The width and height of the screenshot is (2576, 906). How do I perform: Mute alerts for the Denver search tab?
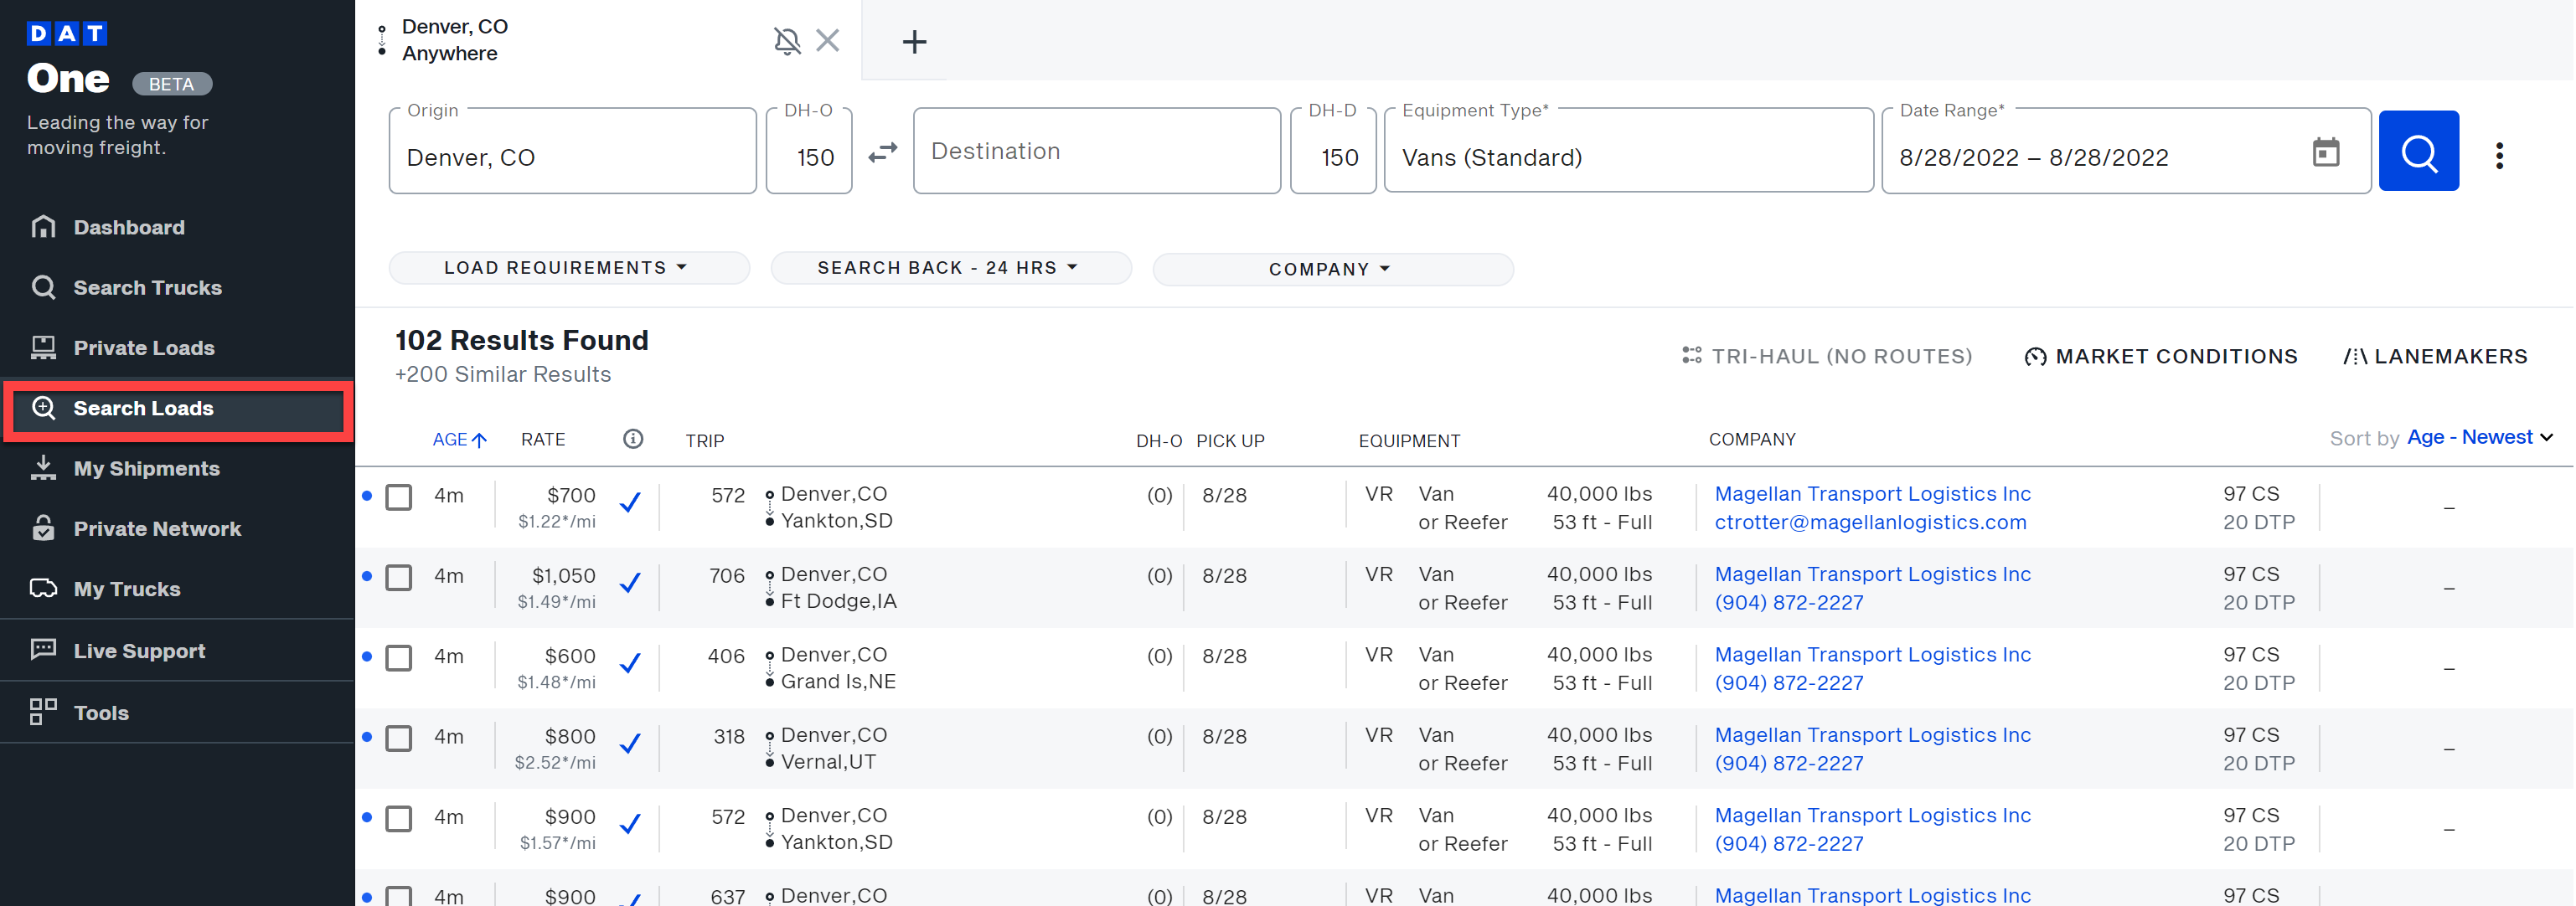pos(788,41)
